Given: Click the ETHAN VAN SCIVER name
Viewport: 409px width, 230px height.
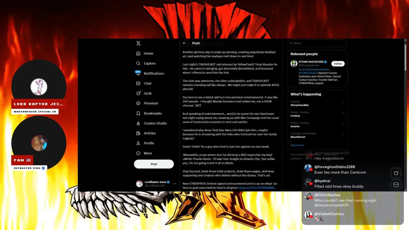Looking at the screenshot, I should (x=311, y=62).
